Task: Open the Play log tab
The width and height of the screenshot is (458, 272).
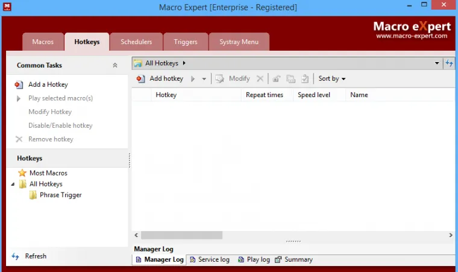Action: click(254, 260)
